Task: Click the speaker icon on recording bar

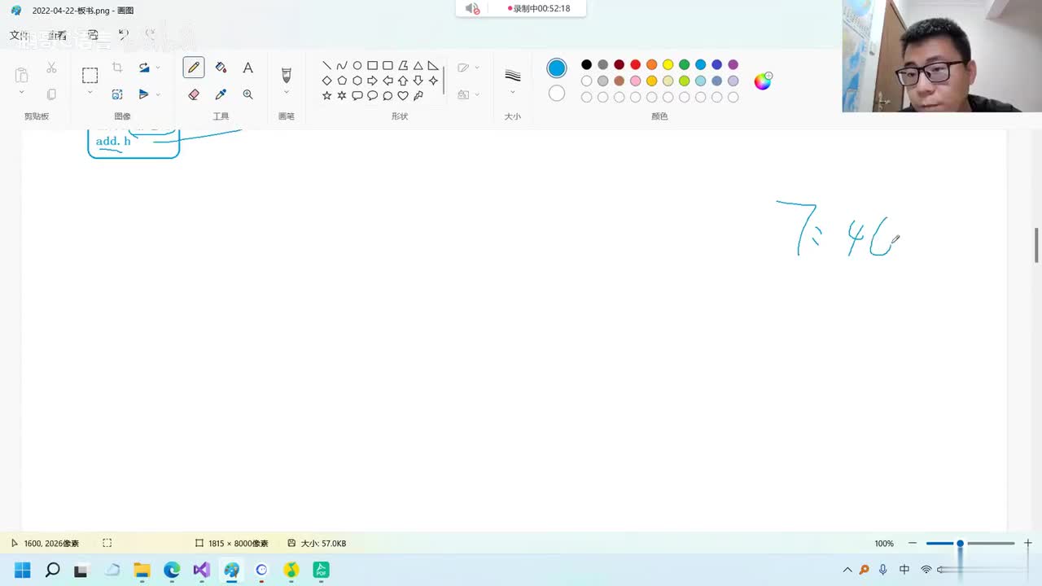Action: (472, 8)
